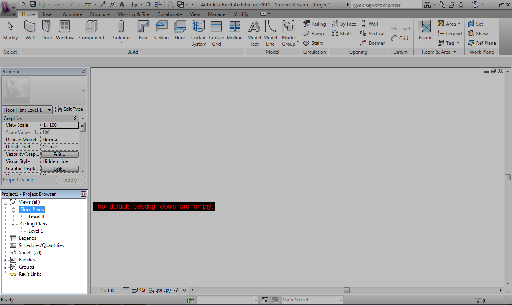Open the Structure ribbon tab
The height and width of the screenshot is (305, 512).
(x=100, y=14)
